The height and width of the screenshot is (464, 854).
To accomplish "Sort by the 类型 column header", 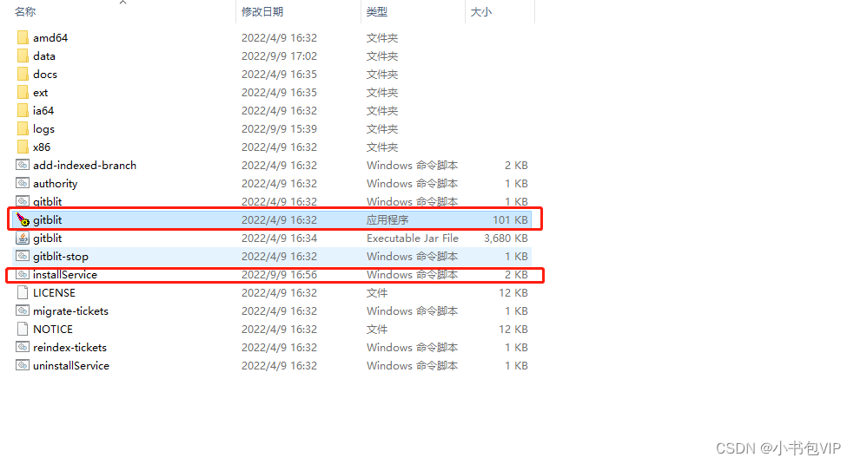I will coord(377,11).
